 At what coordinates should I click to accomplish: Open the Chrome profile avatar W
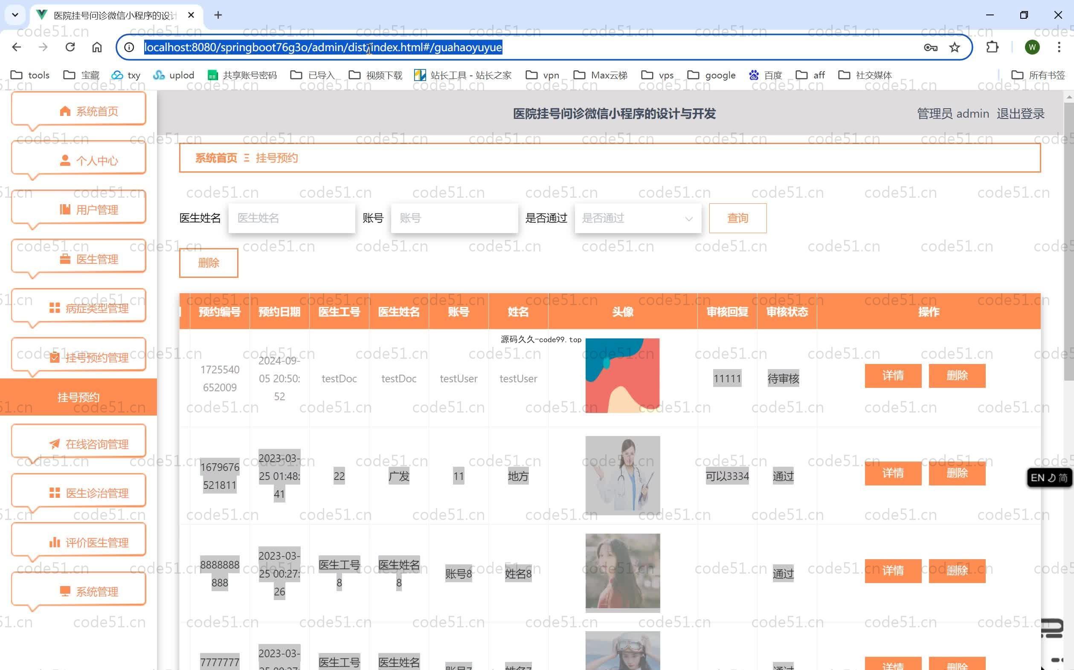(x=1032, y=47)
